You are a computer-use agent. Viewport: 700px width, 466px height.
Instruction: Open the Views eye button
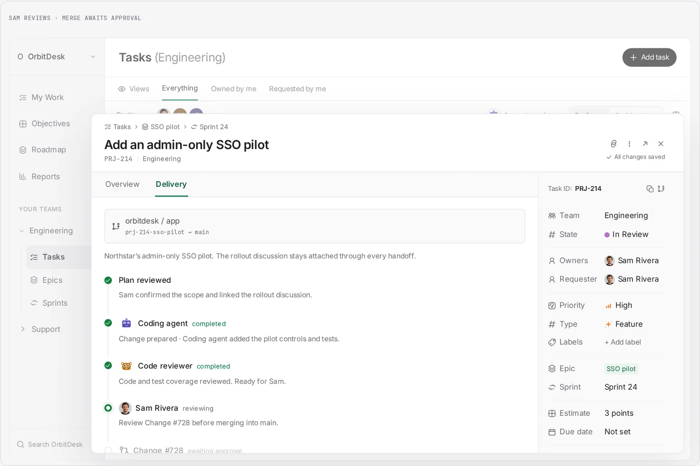[x=133, y=89]
